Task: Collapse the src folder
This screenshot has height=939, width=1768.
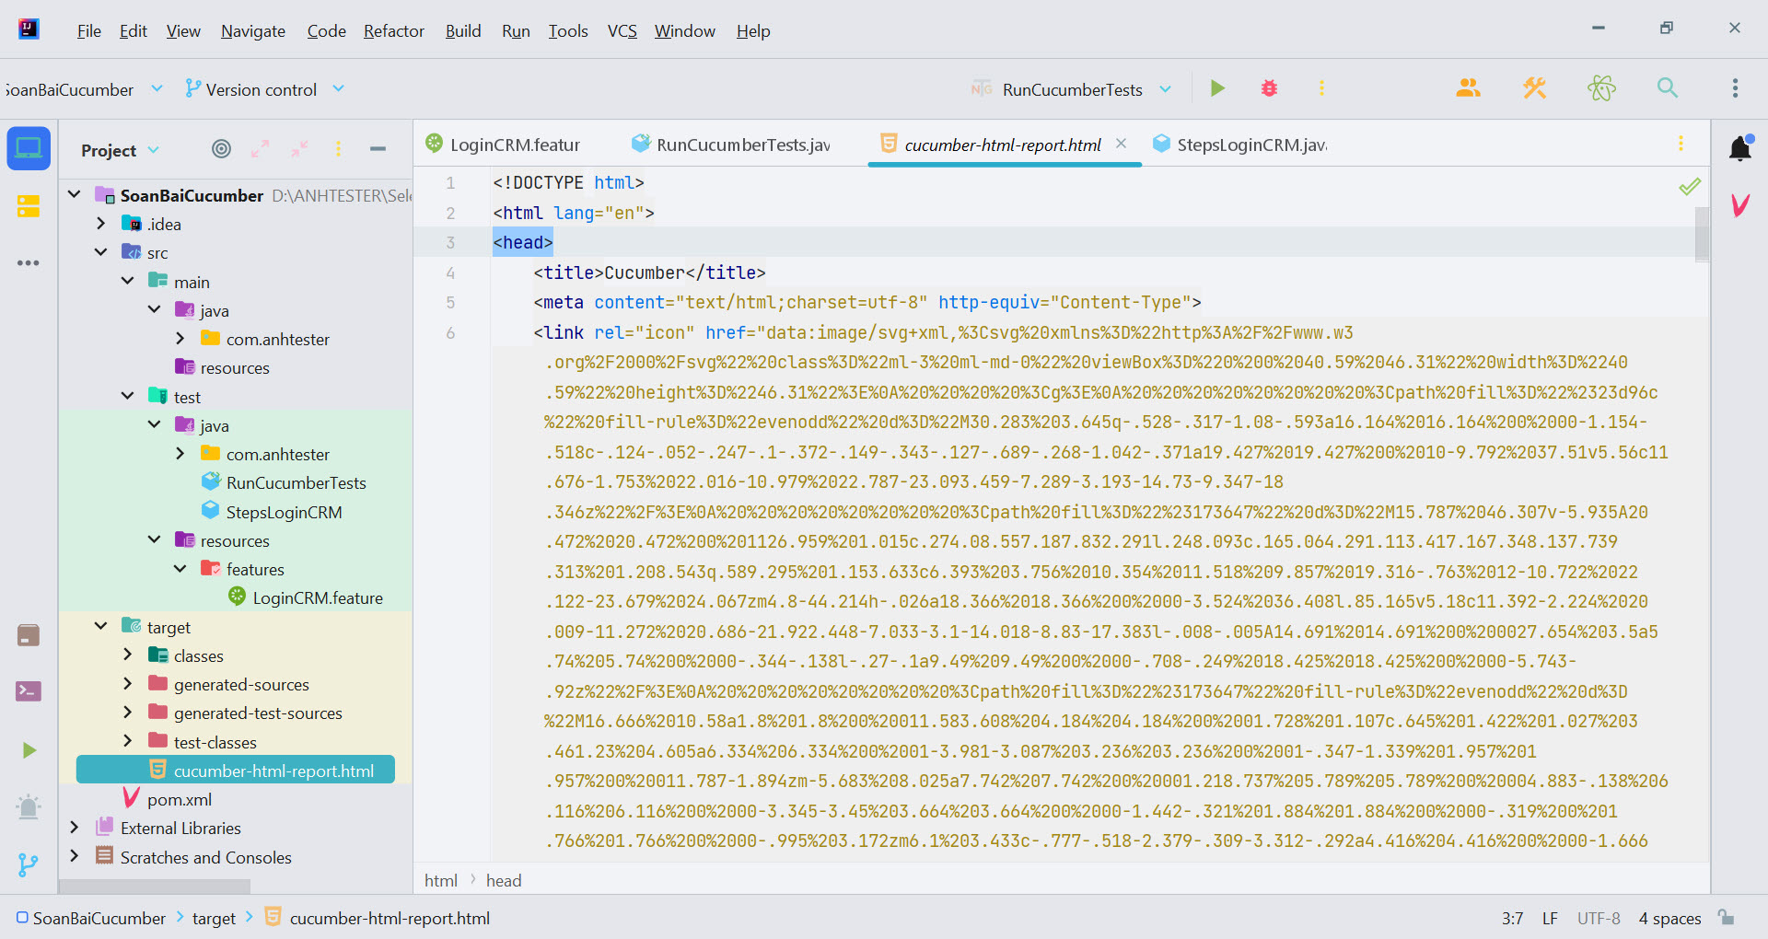Action: (101, 252)
